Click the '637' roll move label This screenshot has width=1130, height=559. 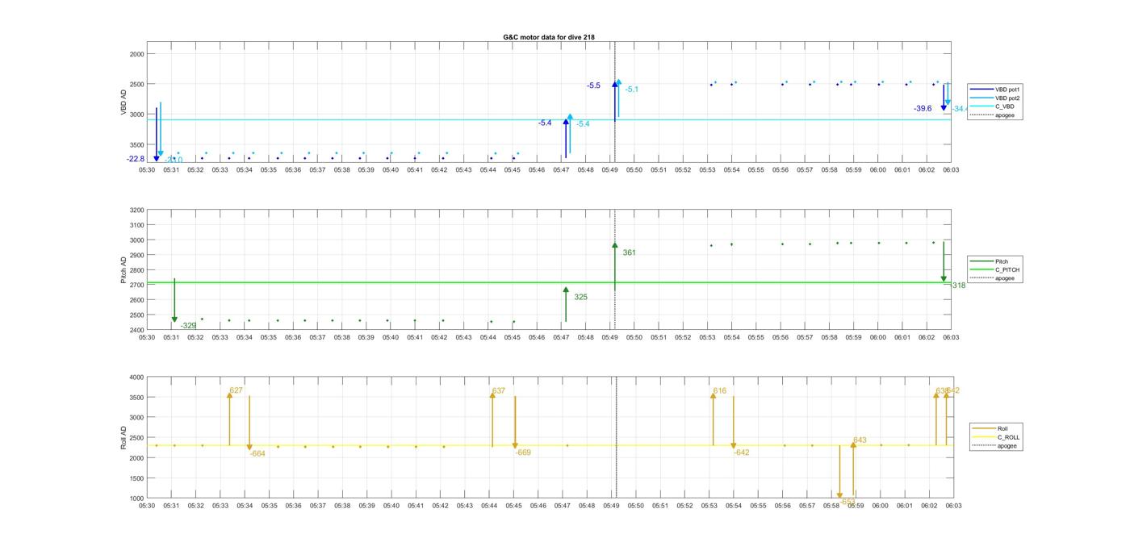click(498, 391)
